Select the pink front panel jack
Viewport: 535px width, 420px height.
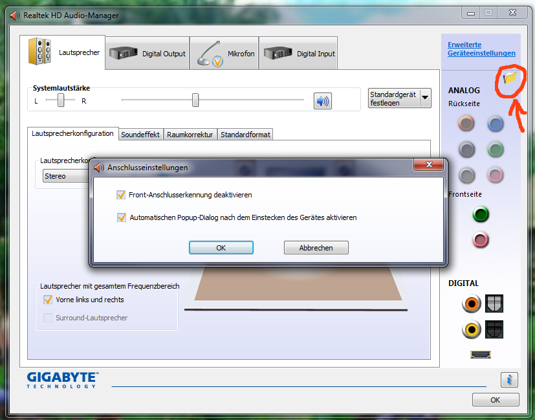point(481,239)
